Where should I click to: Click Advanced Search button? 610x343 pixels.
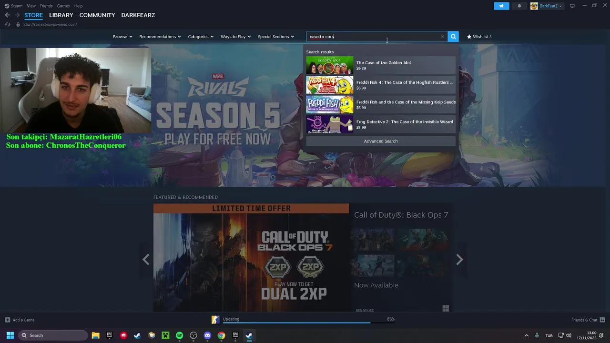coord(381,141)
